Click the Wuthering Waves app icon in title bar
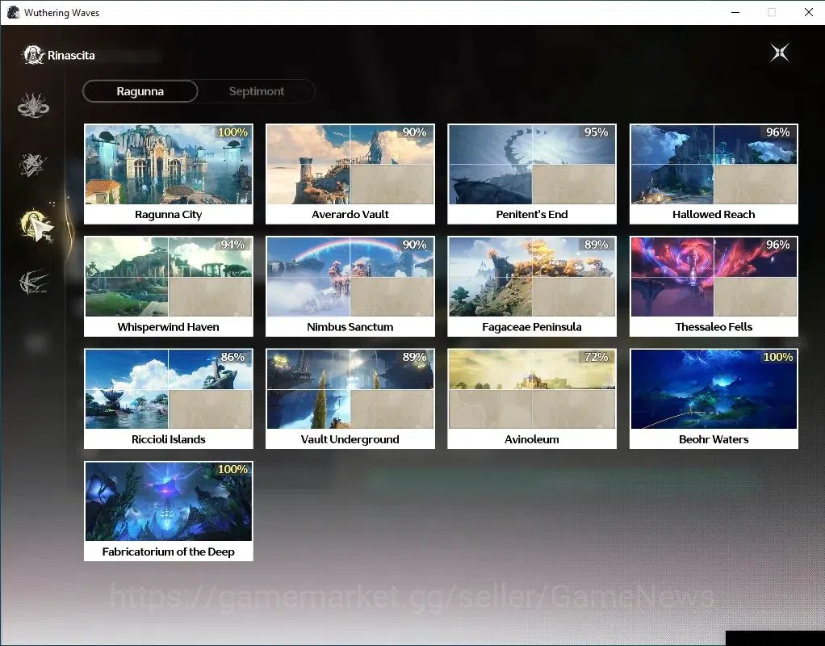 [x=13, y=12]
